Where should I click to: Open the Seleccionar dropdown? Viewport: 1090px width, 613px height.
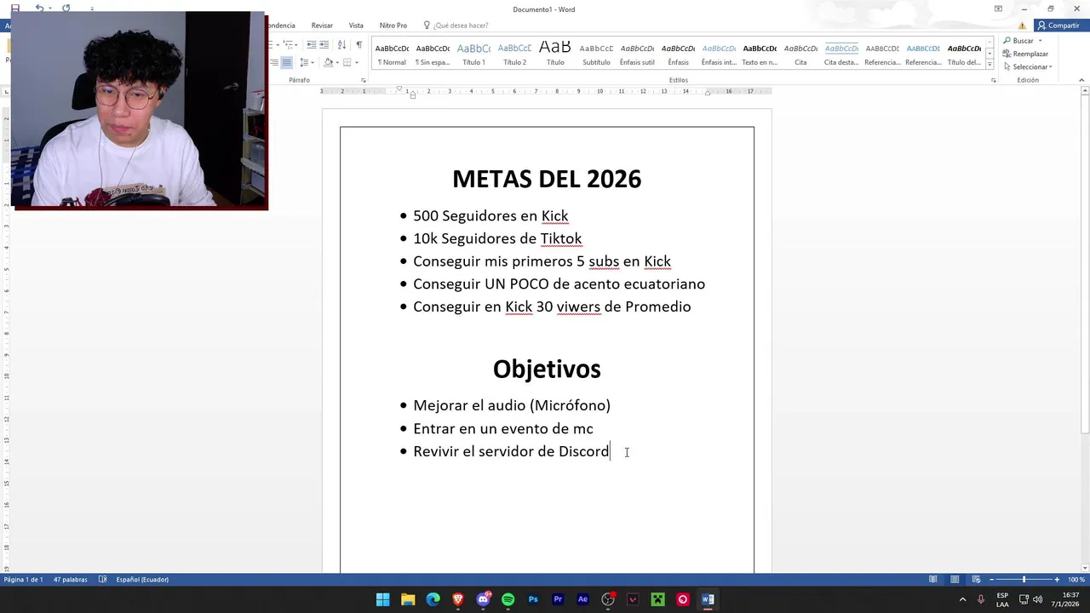1028,66
